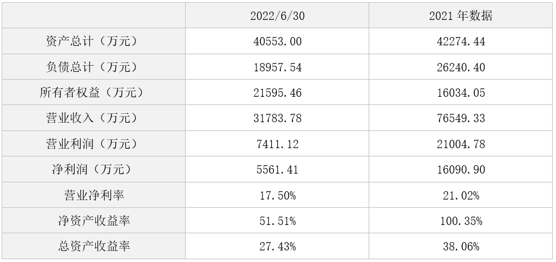Image resolution: width=556 pixels, height=262 pixels.
Task: Select the 营业净利率 row label
Action: pos(93,195)
